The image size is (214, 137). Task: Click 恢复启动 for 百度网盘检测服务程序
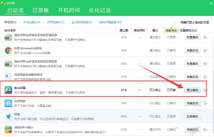tap(192, 77)
